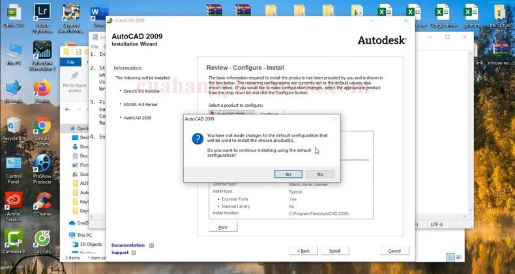Open the Support link
Image resolution: width=515 pixels, height=274 pixels.
click(120, 253)
